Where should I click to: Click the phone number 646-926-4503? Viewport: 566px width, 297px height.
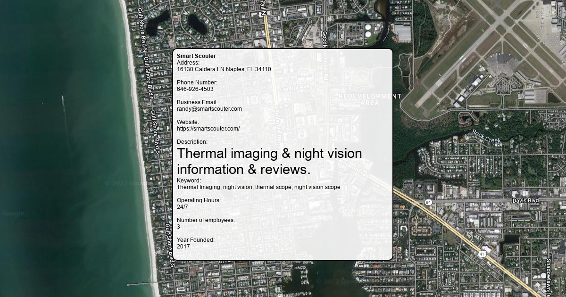[195, 89]
